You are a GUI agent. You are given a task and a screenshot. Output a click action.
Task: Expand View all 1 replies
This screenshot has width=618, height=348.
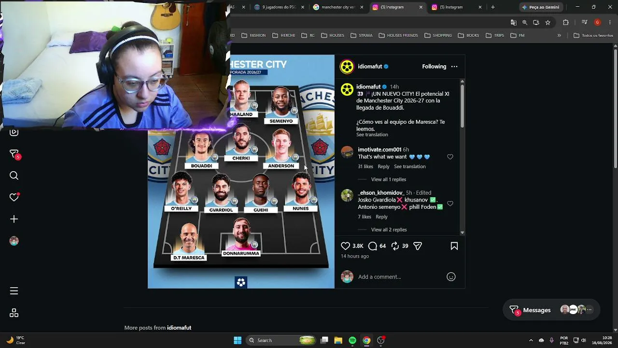pyautogui.click(x=389, y=179)
